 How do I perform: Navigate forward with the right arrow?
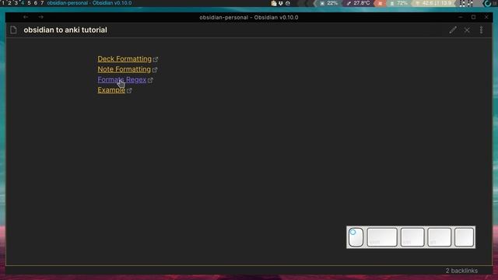pyautogui.click(x=41, y=17)
